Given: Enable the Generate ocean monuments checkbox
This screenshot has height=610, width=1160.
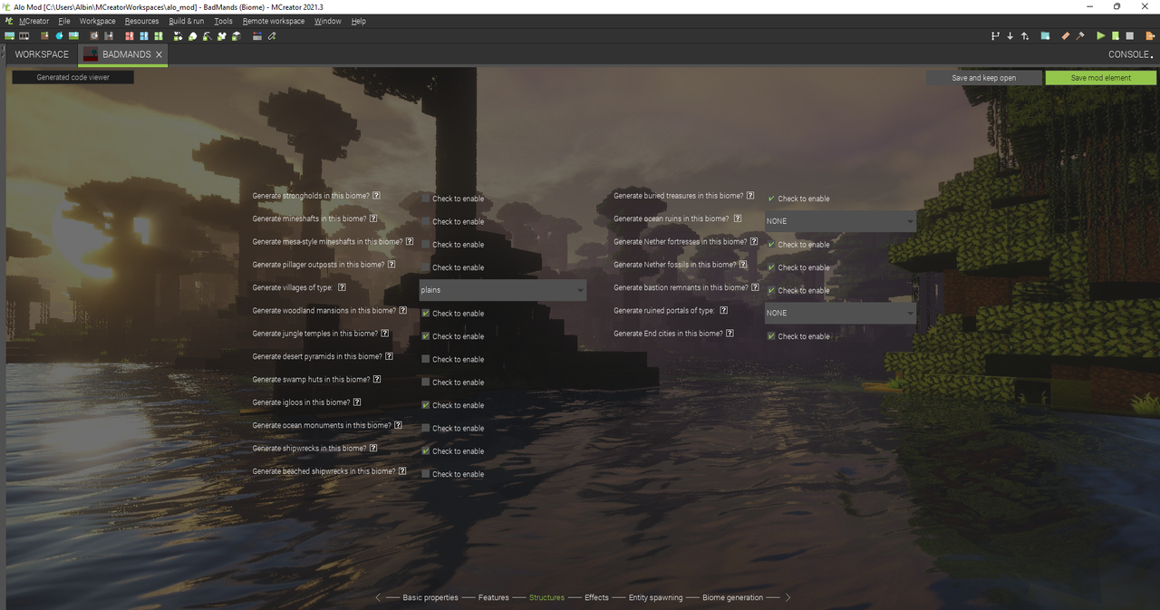Looking at the screenshot, I should [425, 428].
